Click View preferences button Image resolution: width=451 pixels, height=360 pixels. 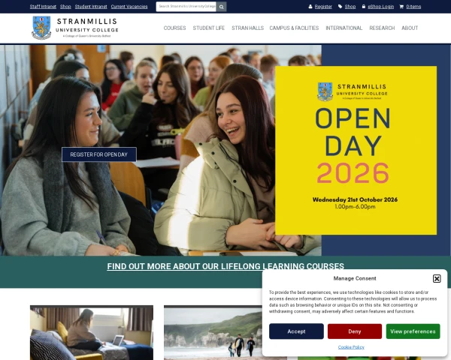pyautogui.click(x=413, y=331)
